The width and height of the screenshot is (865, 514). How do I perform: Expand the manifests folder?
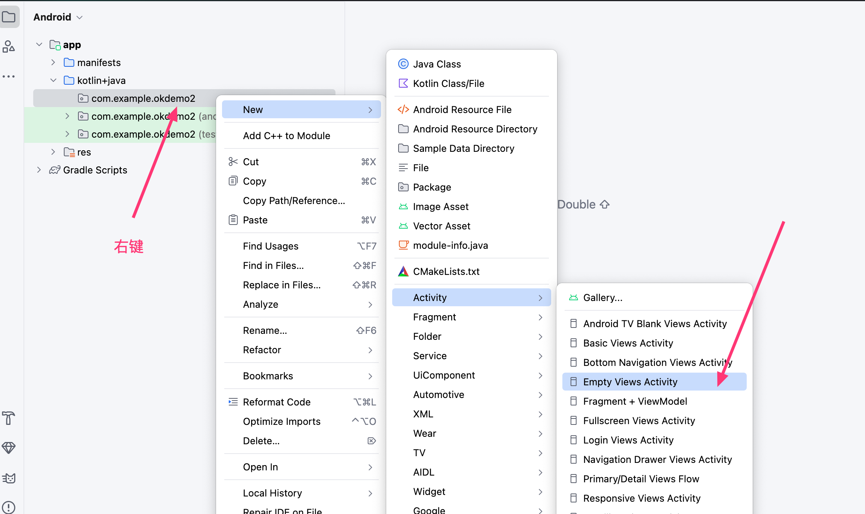tap(53, 63)
